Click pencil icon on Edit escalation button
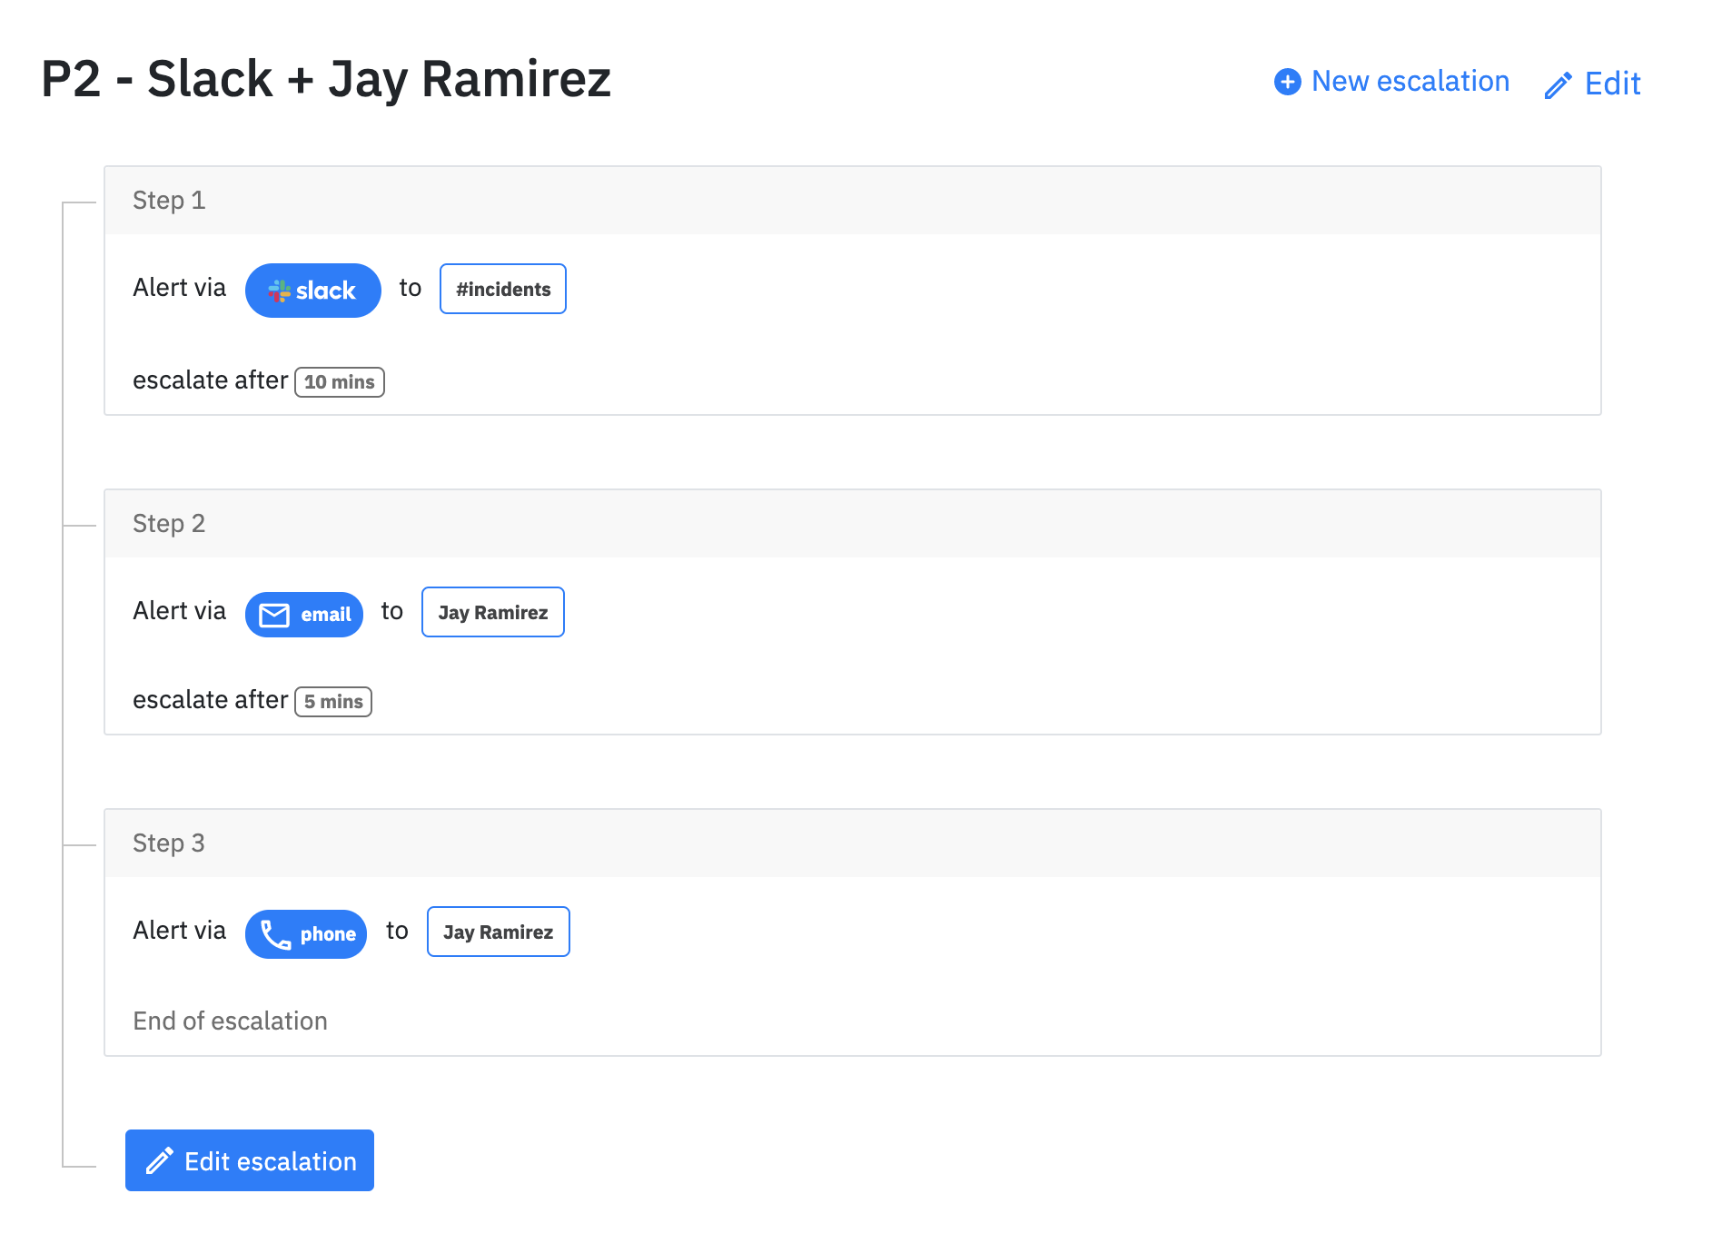Image resolution: width=1722 pixels, height=1233 pixels. click(x=160, y=1161)
